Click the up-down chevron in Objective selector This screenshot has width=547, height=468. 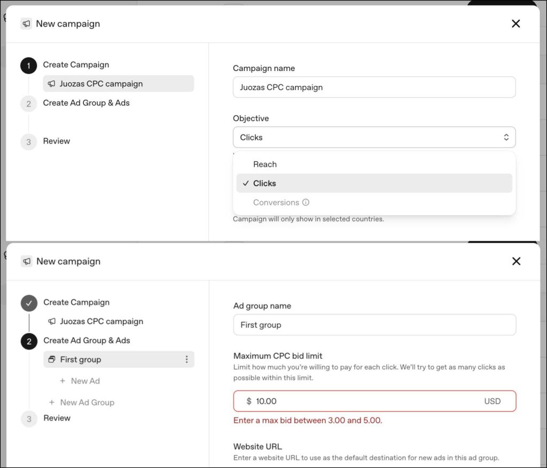(506, 137)
